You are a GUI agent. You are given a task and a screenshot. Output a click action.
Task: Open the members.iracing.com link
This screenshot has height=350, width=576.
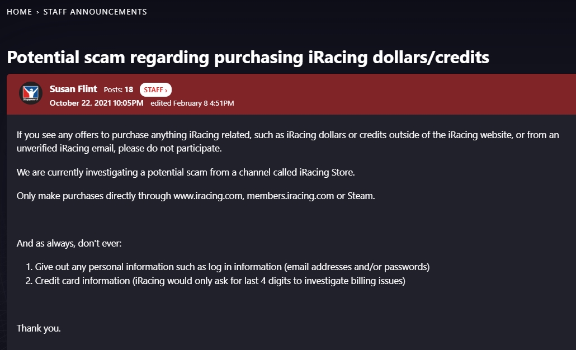(288, 196)
